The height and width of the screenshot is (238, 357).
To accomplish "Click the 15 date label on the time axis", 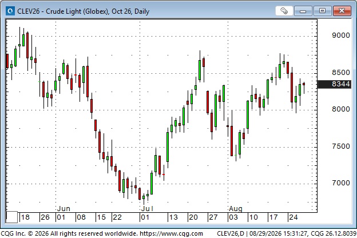I will (101, 217).
